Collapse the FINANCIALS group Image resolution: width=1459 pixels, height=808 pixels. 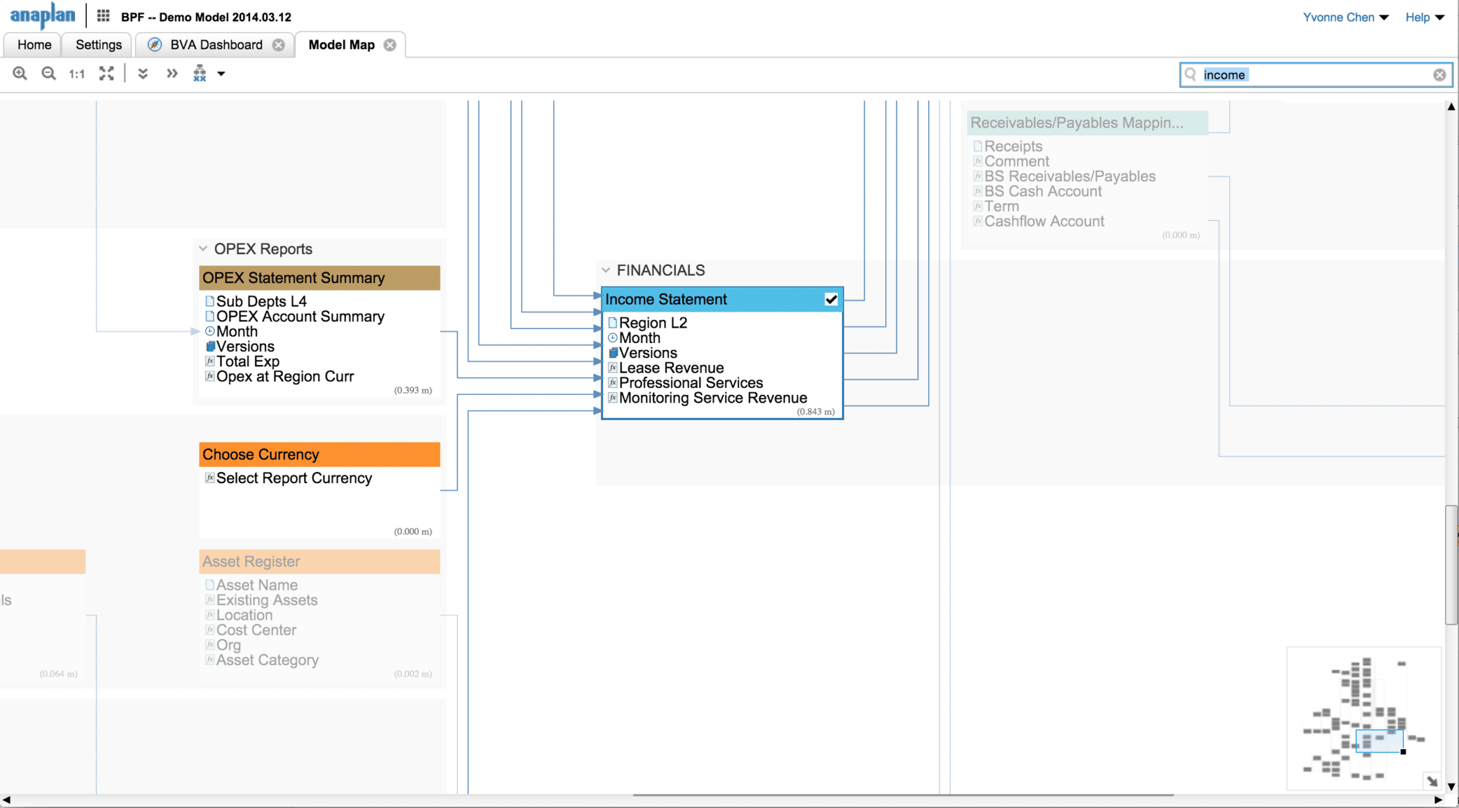coord(606,270)
